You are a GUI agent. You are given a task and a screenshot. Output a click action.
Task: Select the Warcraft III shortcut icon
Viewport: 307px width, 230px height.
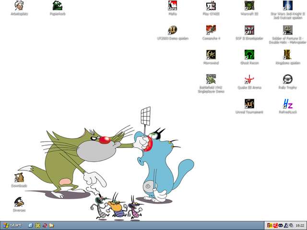click(249, 5)
